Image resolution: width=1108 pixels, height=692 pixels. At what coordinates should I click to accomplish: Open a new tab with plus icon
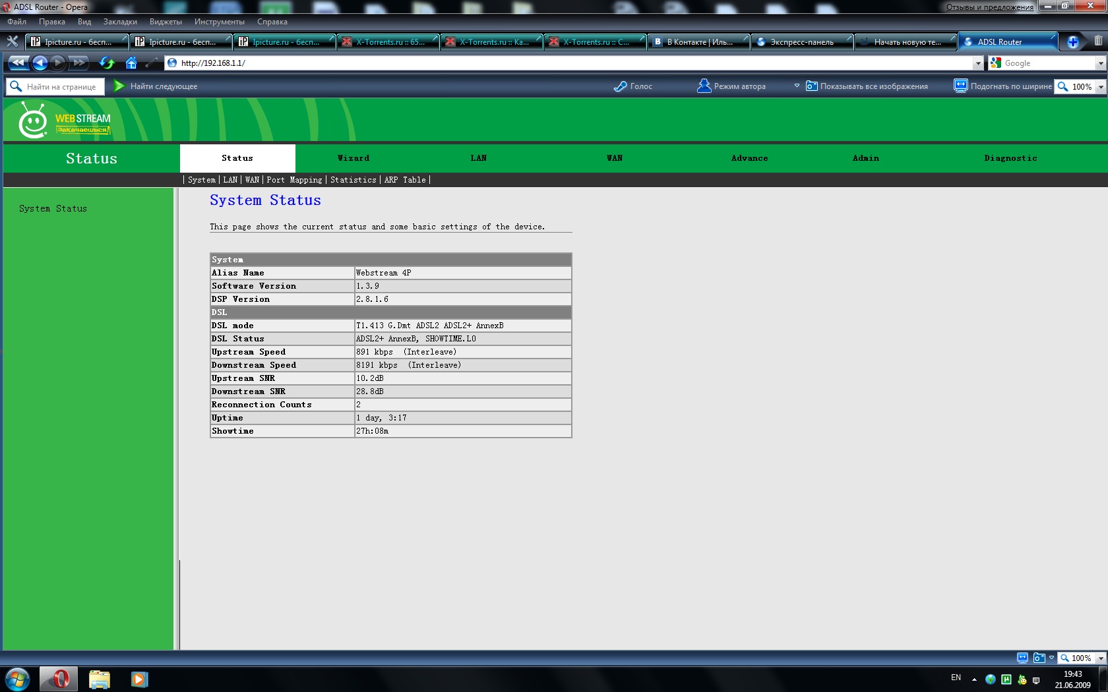click(1072, 42)
